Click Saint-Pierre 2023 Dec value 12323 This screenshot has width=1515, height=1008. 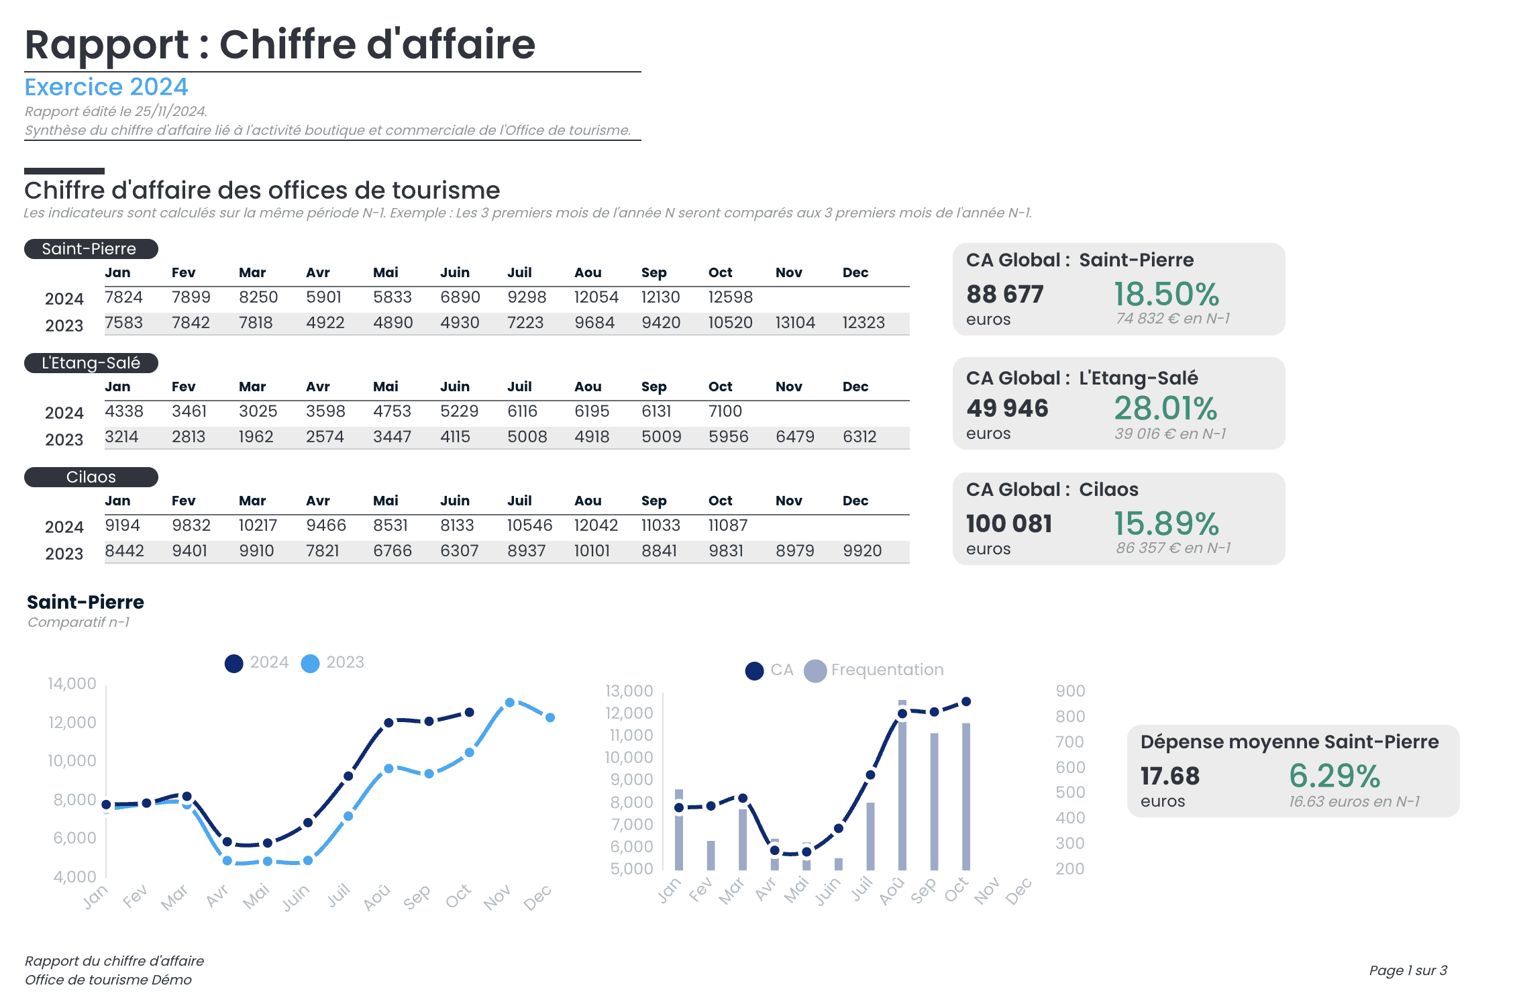tap(864, 323)
